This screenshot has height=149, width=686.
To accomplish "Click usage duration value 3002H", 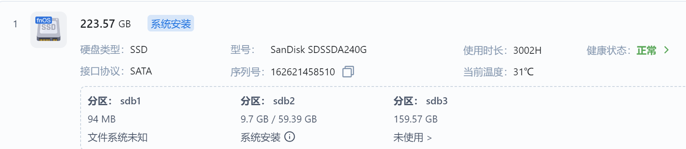I will [x=527, y=50].
